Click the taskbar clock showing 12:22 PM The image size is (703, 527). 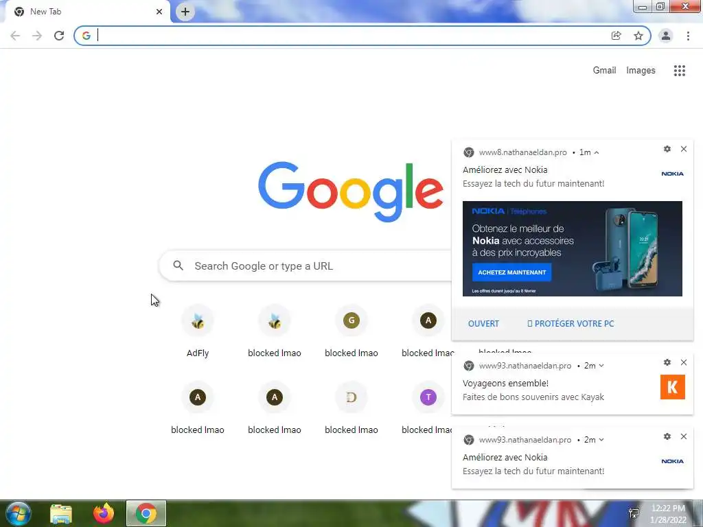click(668, 513)
